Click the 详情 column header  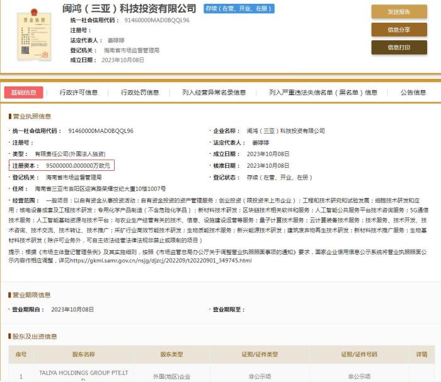[421, 355]
